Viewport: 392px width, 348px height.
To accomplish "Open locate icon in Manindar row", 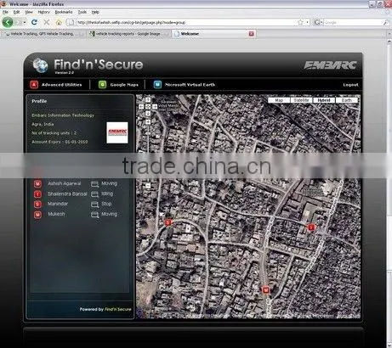I will 94,205.
